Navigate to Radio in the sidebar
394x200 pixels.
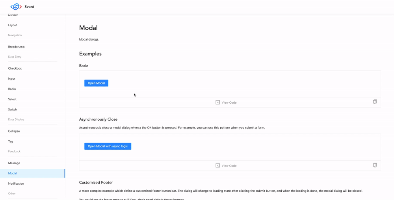12,89
